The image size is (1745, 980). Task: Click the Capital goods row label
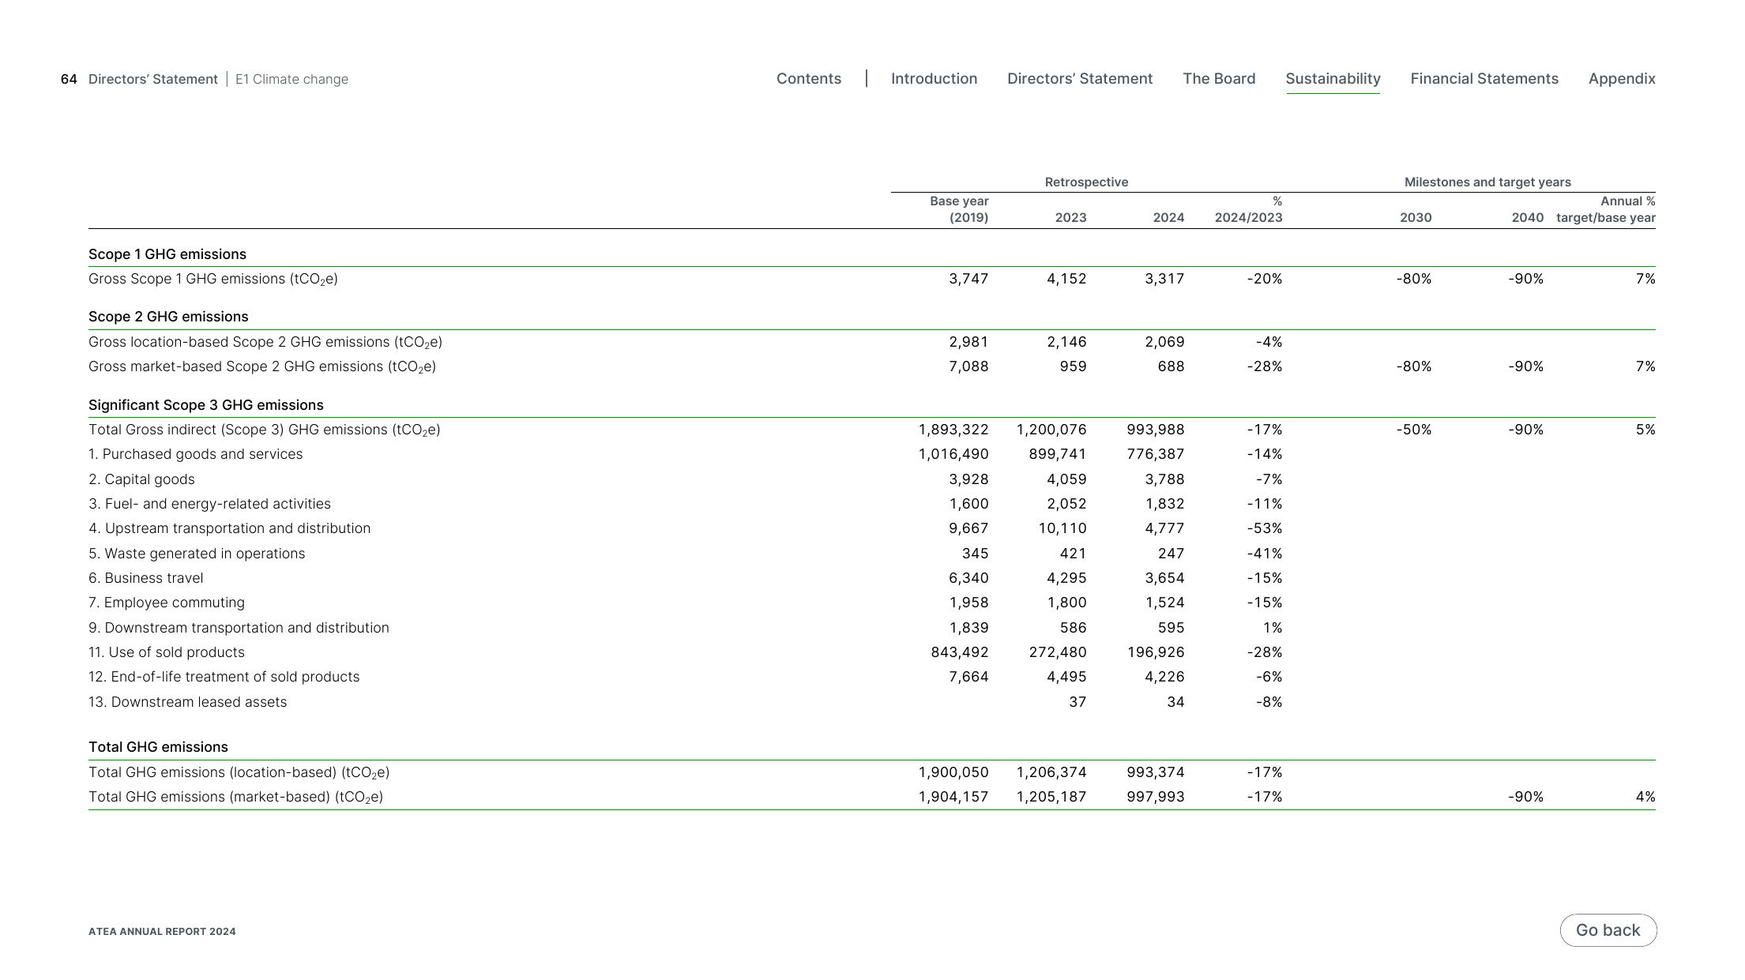point(141,479)
